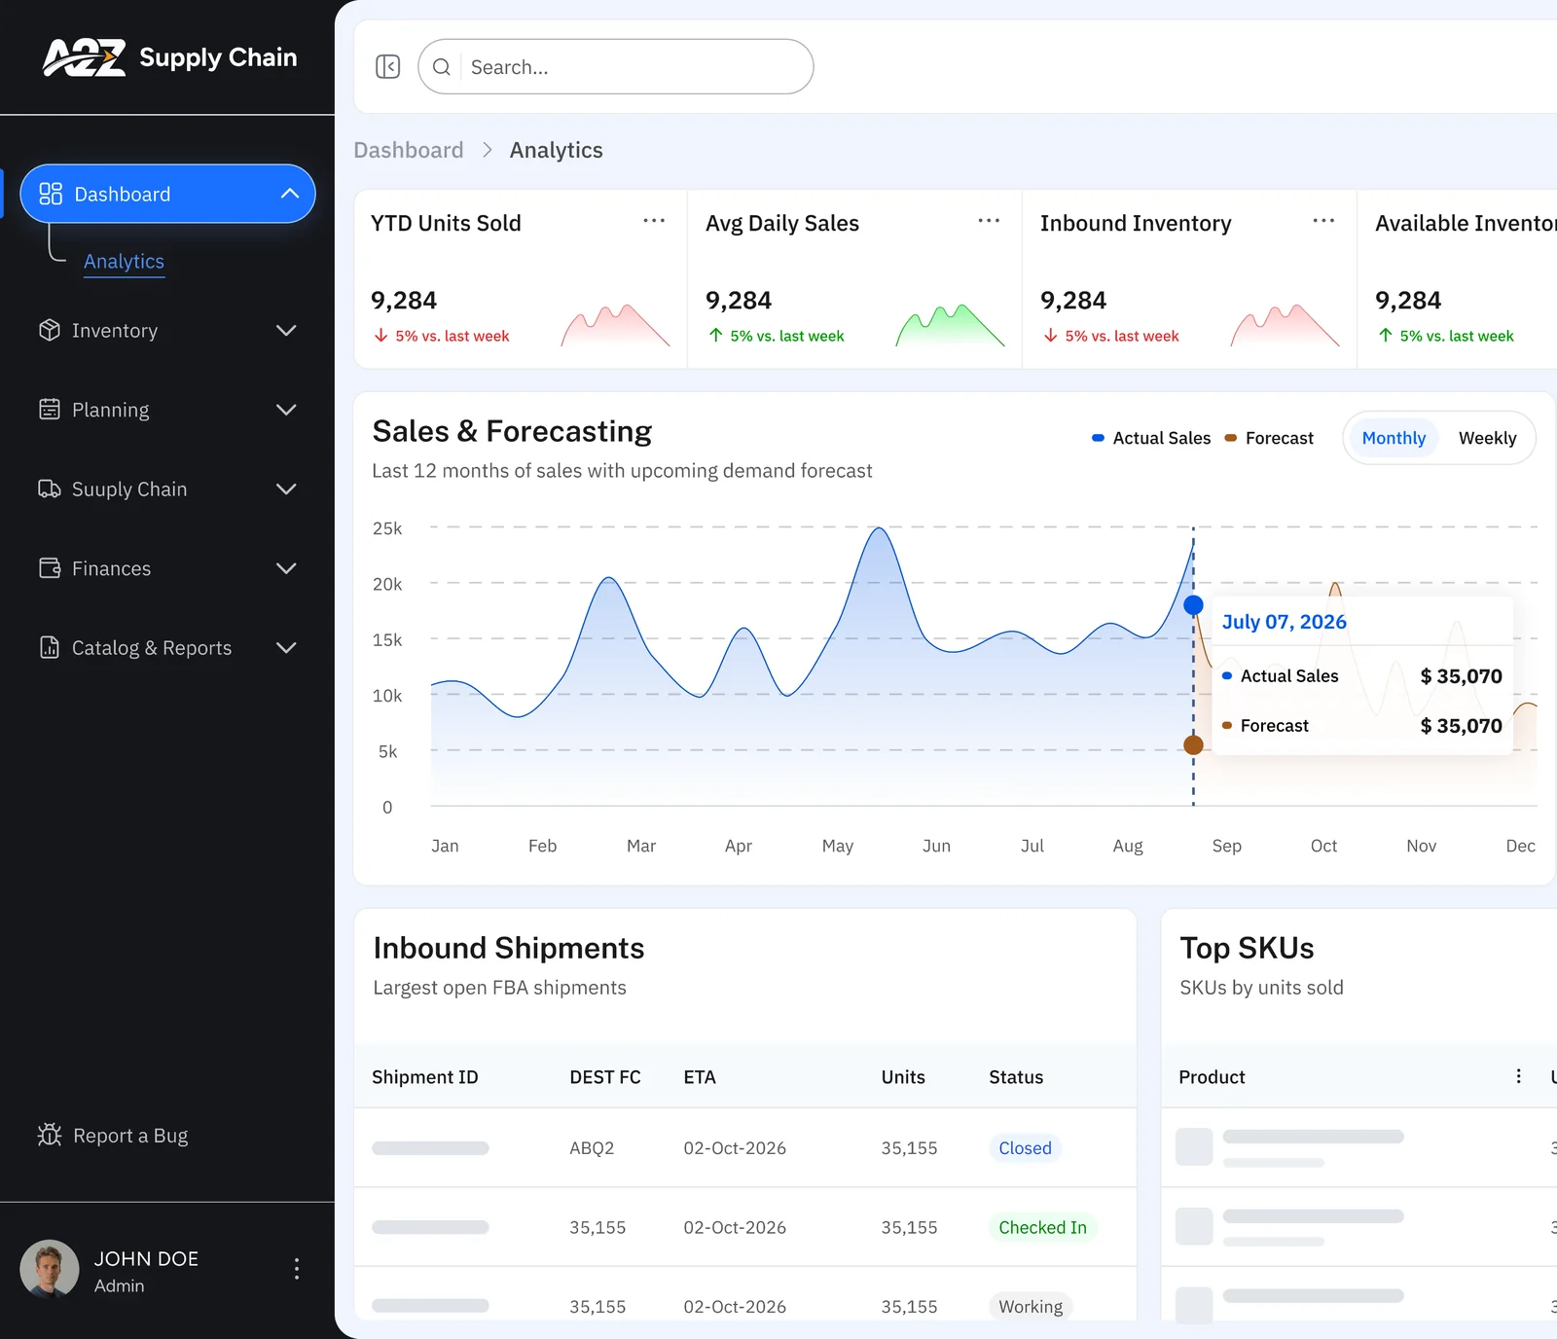Select Finances in the sidebar
1557x1339 pixels.
(x=167, y=568)
